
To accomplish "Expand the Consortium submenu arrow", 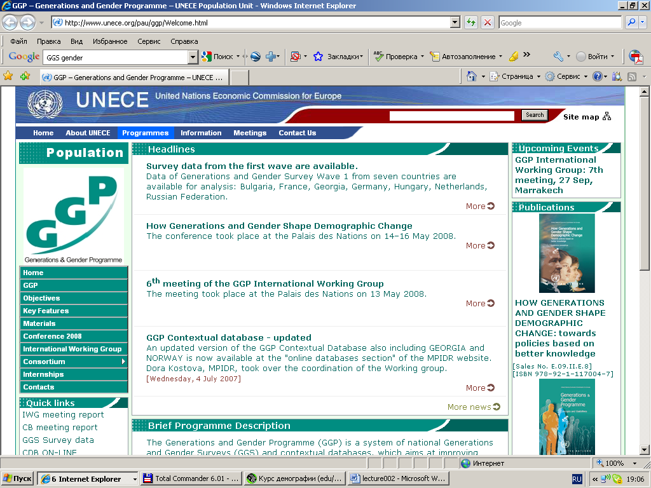I will point(123,362).
